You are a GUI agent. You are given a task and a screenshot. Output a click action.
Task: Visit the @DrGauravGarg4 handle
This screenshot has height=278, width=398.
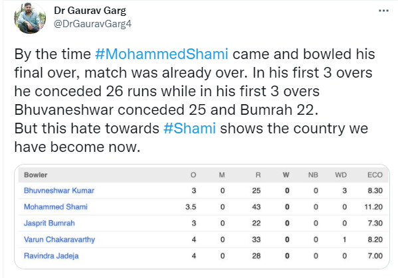click(x=92, y=24)
